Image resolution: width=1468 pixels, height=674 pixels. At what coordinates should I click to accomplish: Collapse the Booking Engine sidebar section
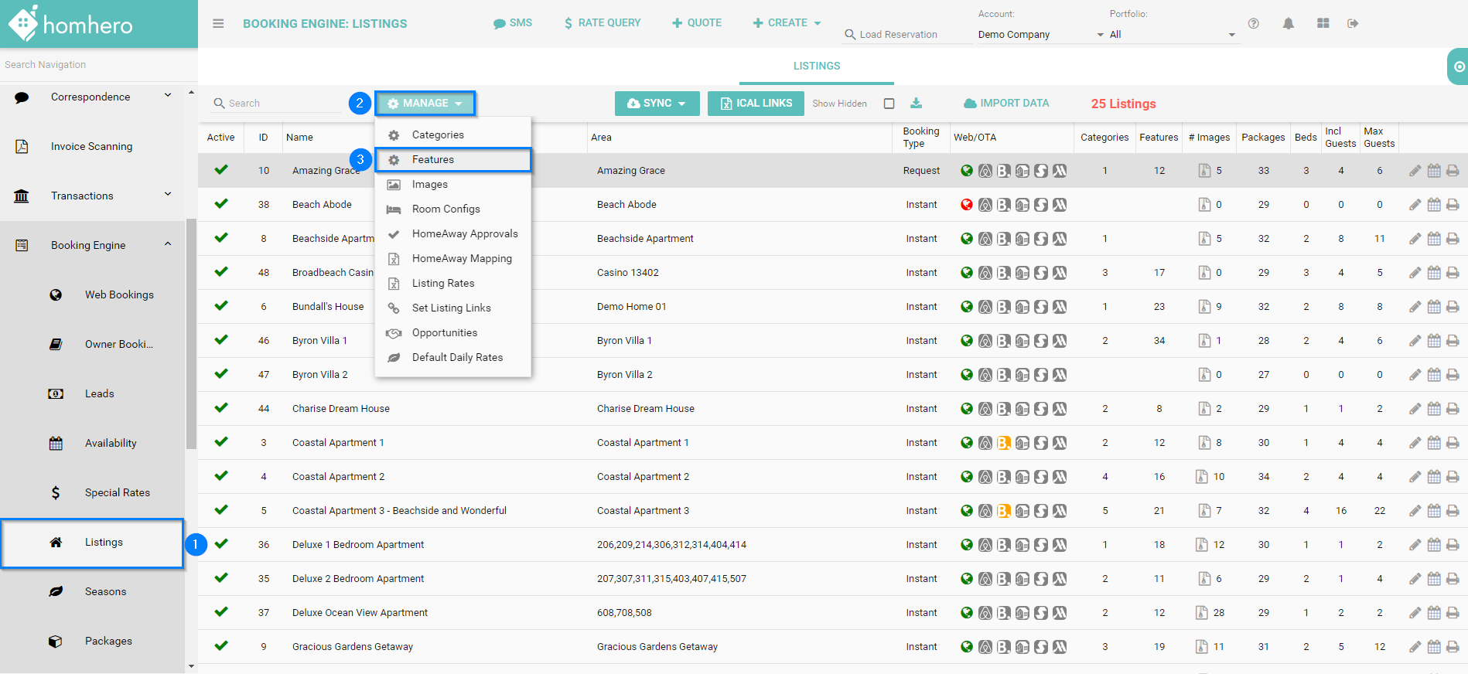click(x=168, y=245)
